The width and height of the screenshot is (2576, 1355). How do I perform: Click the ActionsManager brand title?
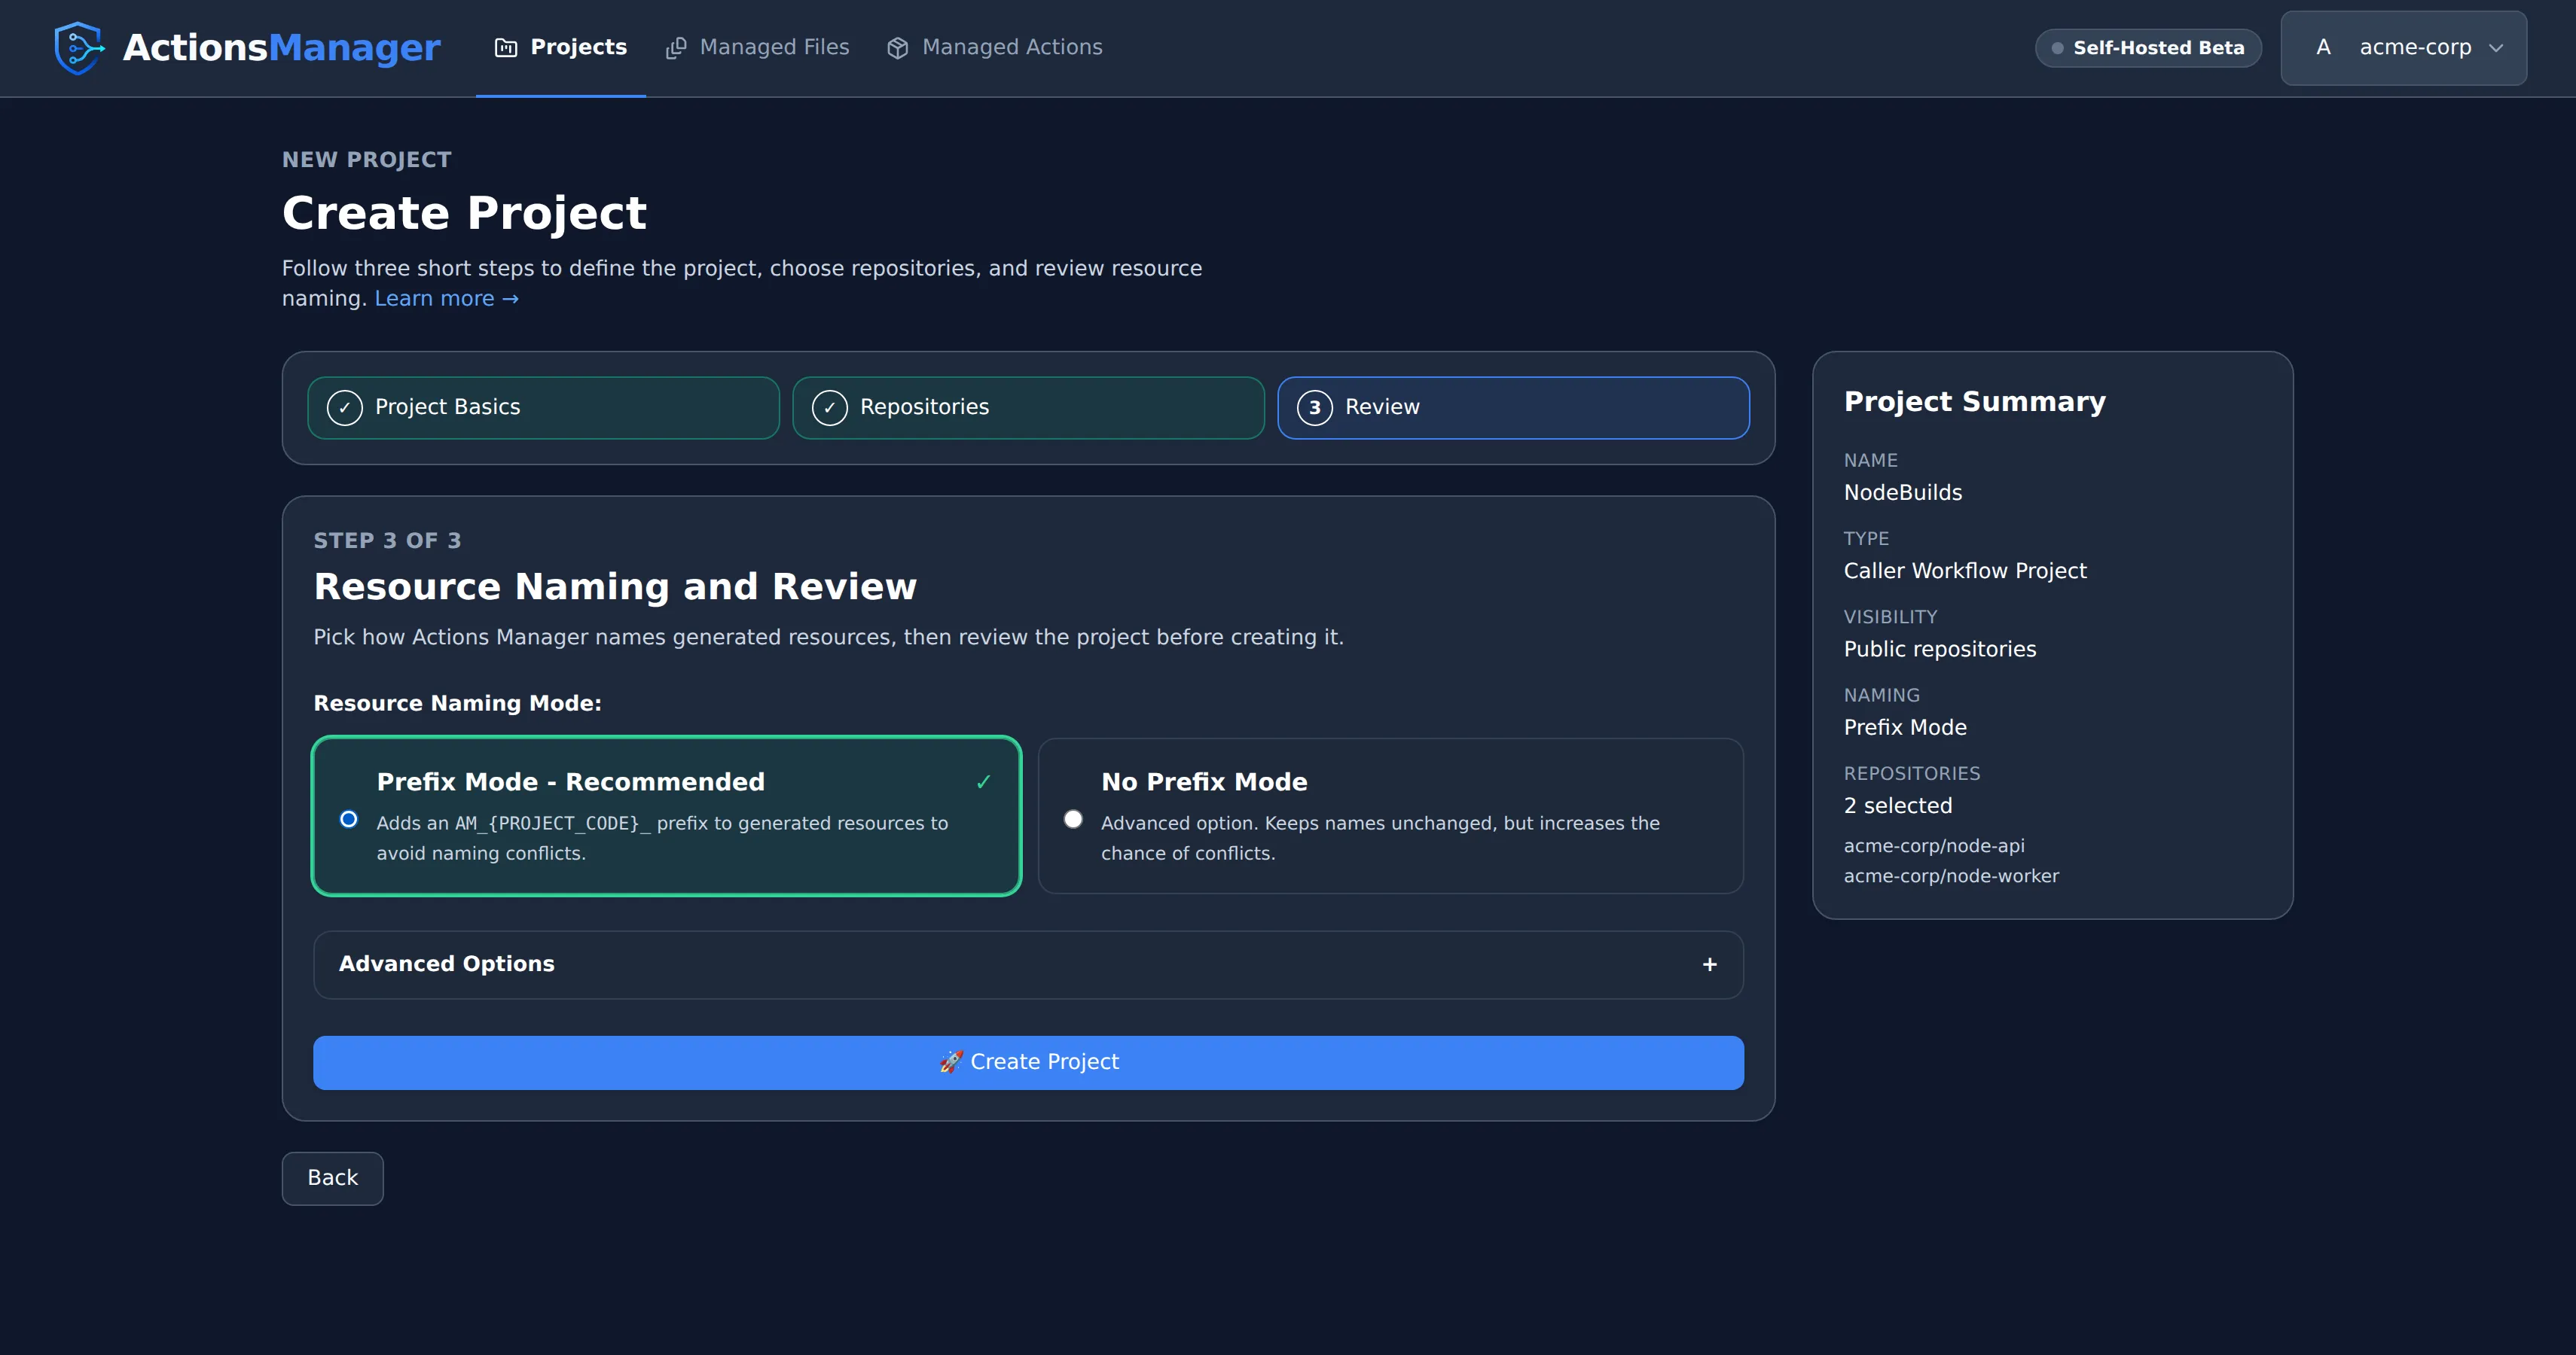pos(282,47)
